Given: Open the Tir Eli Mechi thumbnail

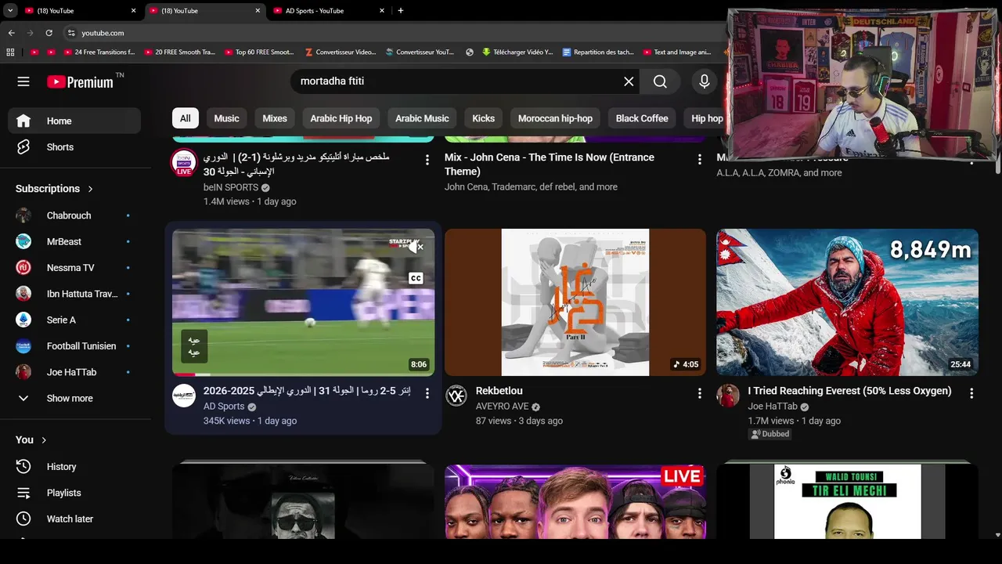Looking at the screenshot, I should 847,501.
